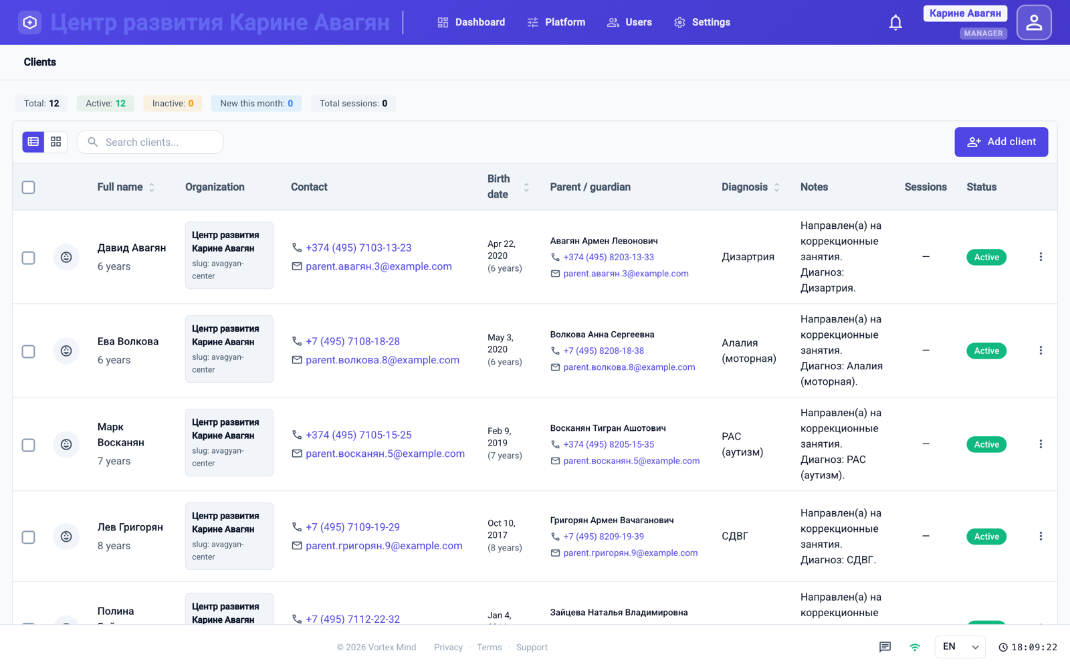
Task: Click the Карине Авагян user name badge
Action: [x=965, y=13]
